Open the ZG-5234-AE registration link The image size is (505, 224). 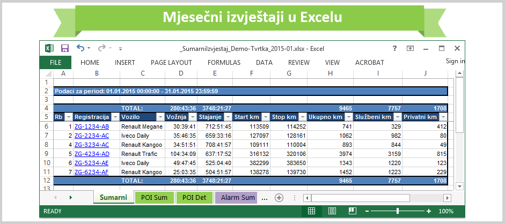coord(91,163)
